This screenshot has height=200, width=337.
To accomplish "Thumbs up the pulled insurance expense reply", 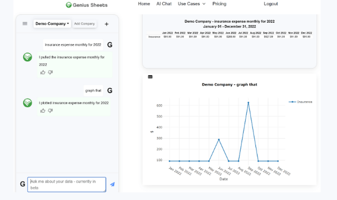I will tap(43, 72).
